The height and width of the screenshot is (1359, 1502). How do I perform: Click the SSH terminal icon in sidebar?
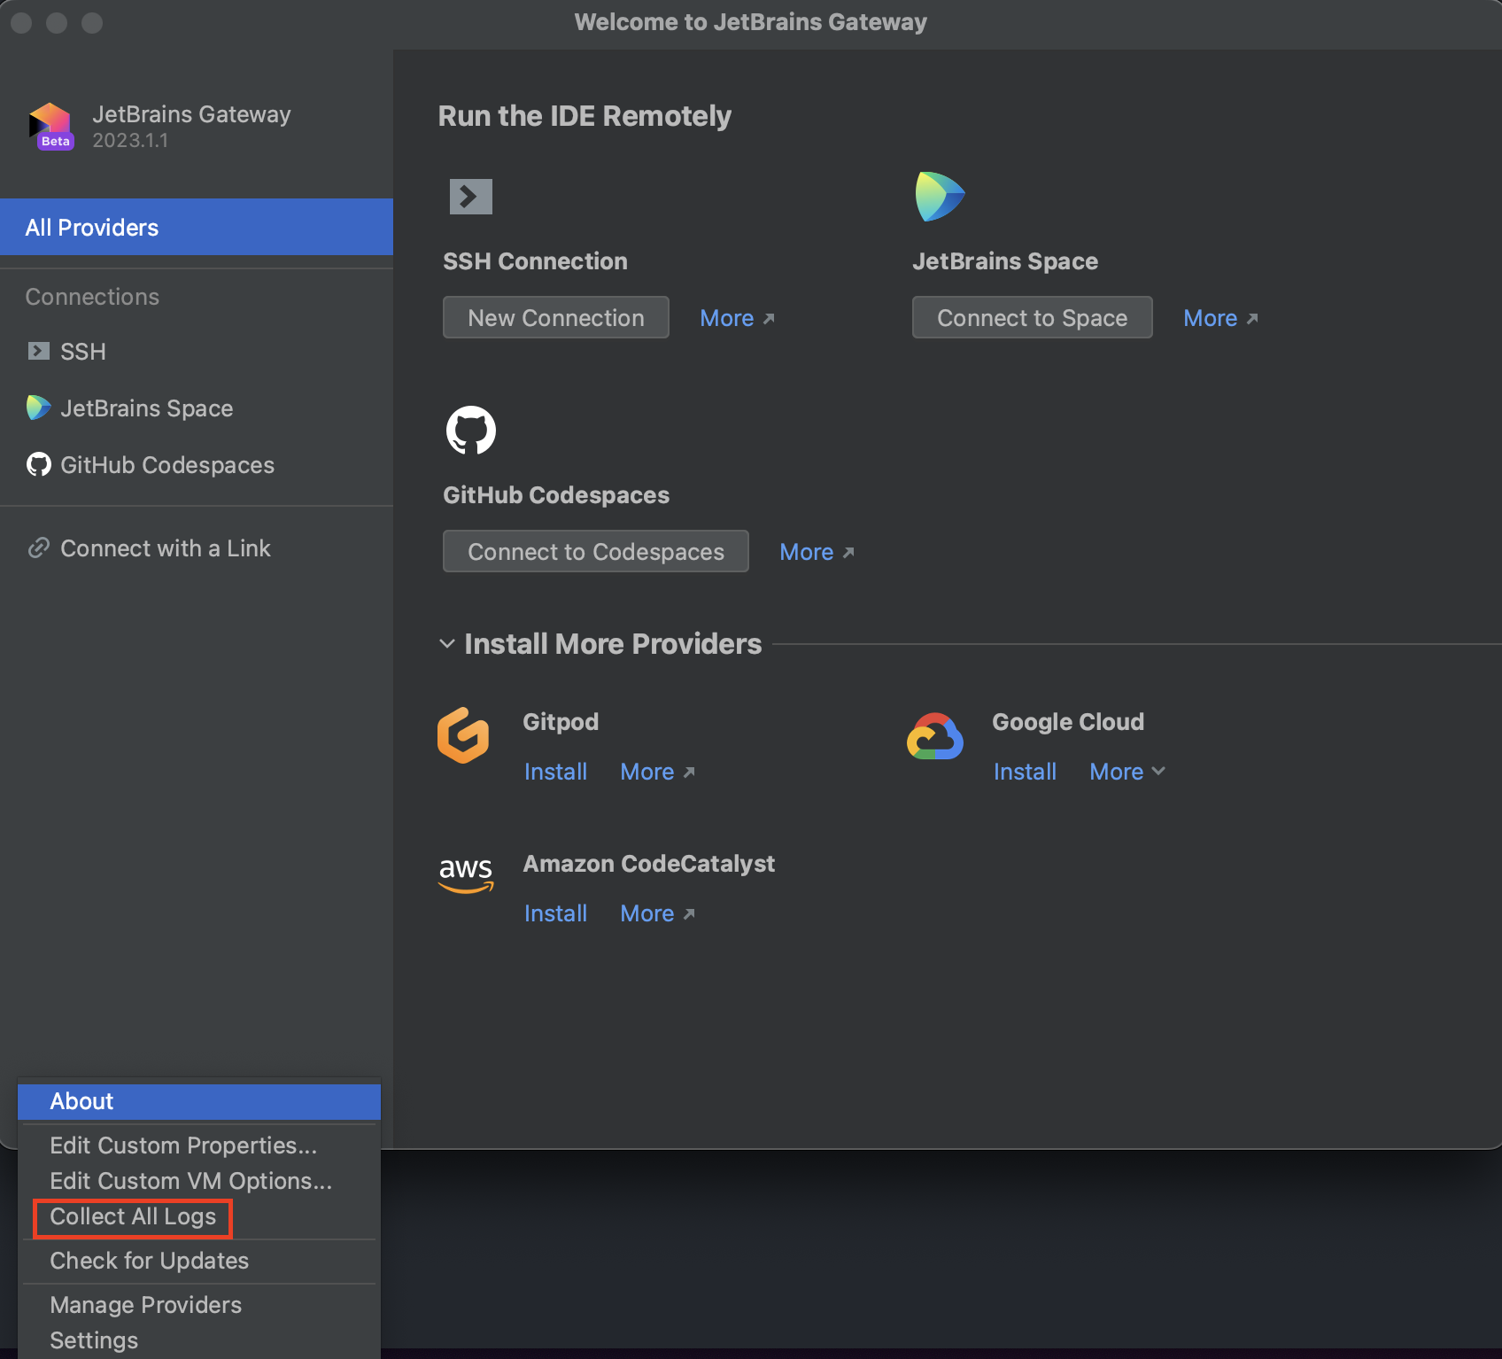coord(38,352)
